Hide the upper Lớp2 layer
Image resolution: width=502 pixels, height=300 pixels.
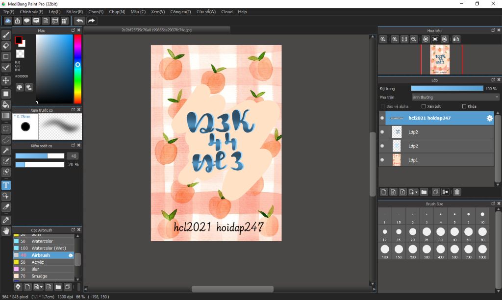[x=382, y=132]
